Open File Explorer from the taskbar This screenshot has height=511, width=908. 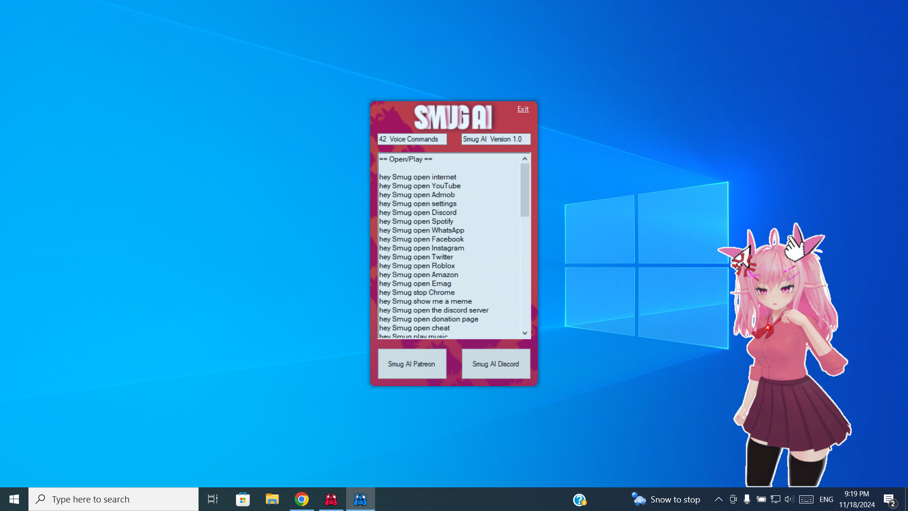272,499
